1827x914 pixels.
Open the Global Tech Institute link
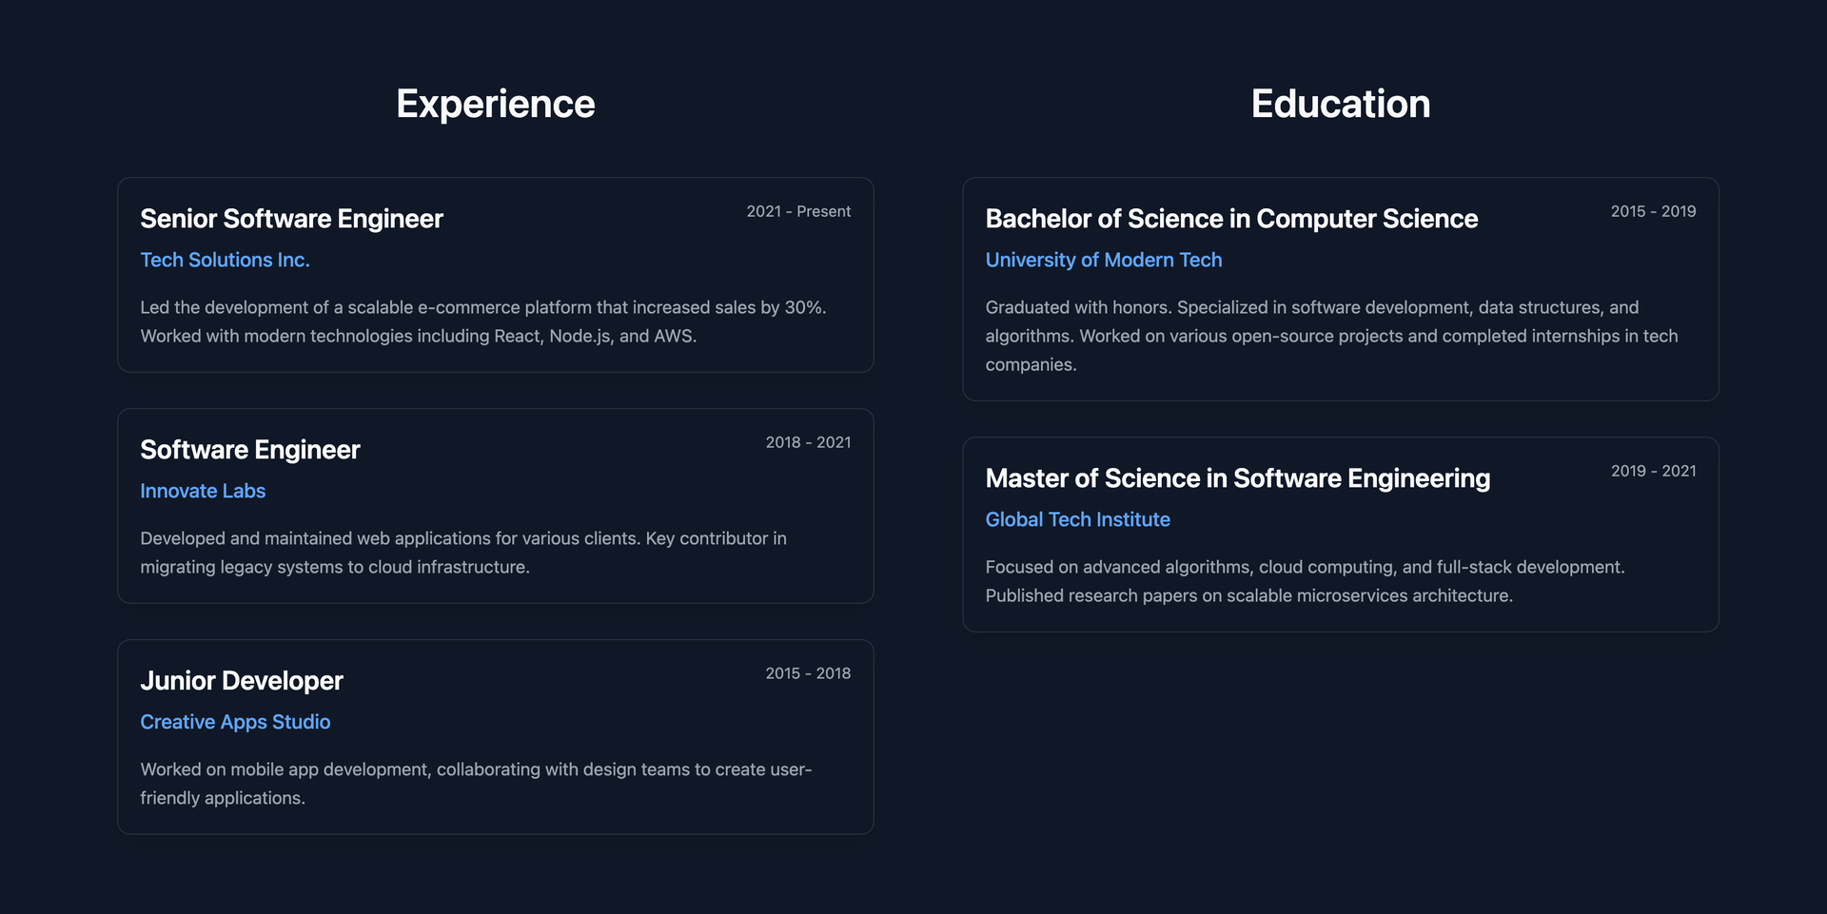pyautogui.click(x=1077, y=519)
